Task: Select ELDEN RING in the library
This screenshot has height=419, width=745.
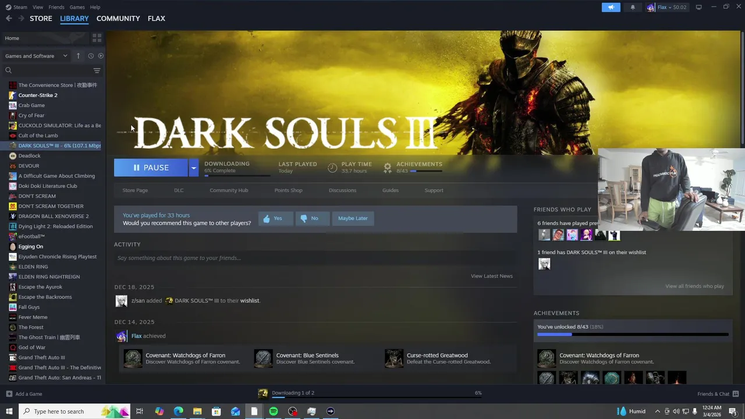Action: (33, 267)
